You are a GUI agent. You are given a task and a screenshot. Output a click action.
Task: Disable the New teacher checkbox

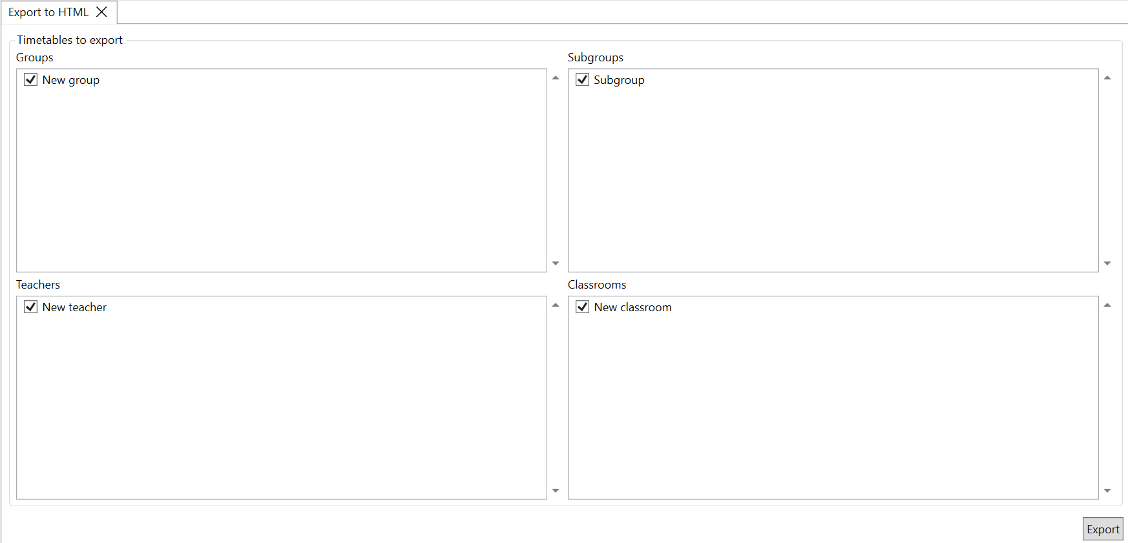pyautogui.click(x=30, y=307)
